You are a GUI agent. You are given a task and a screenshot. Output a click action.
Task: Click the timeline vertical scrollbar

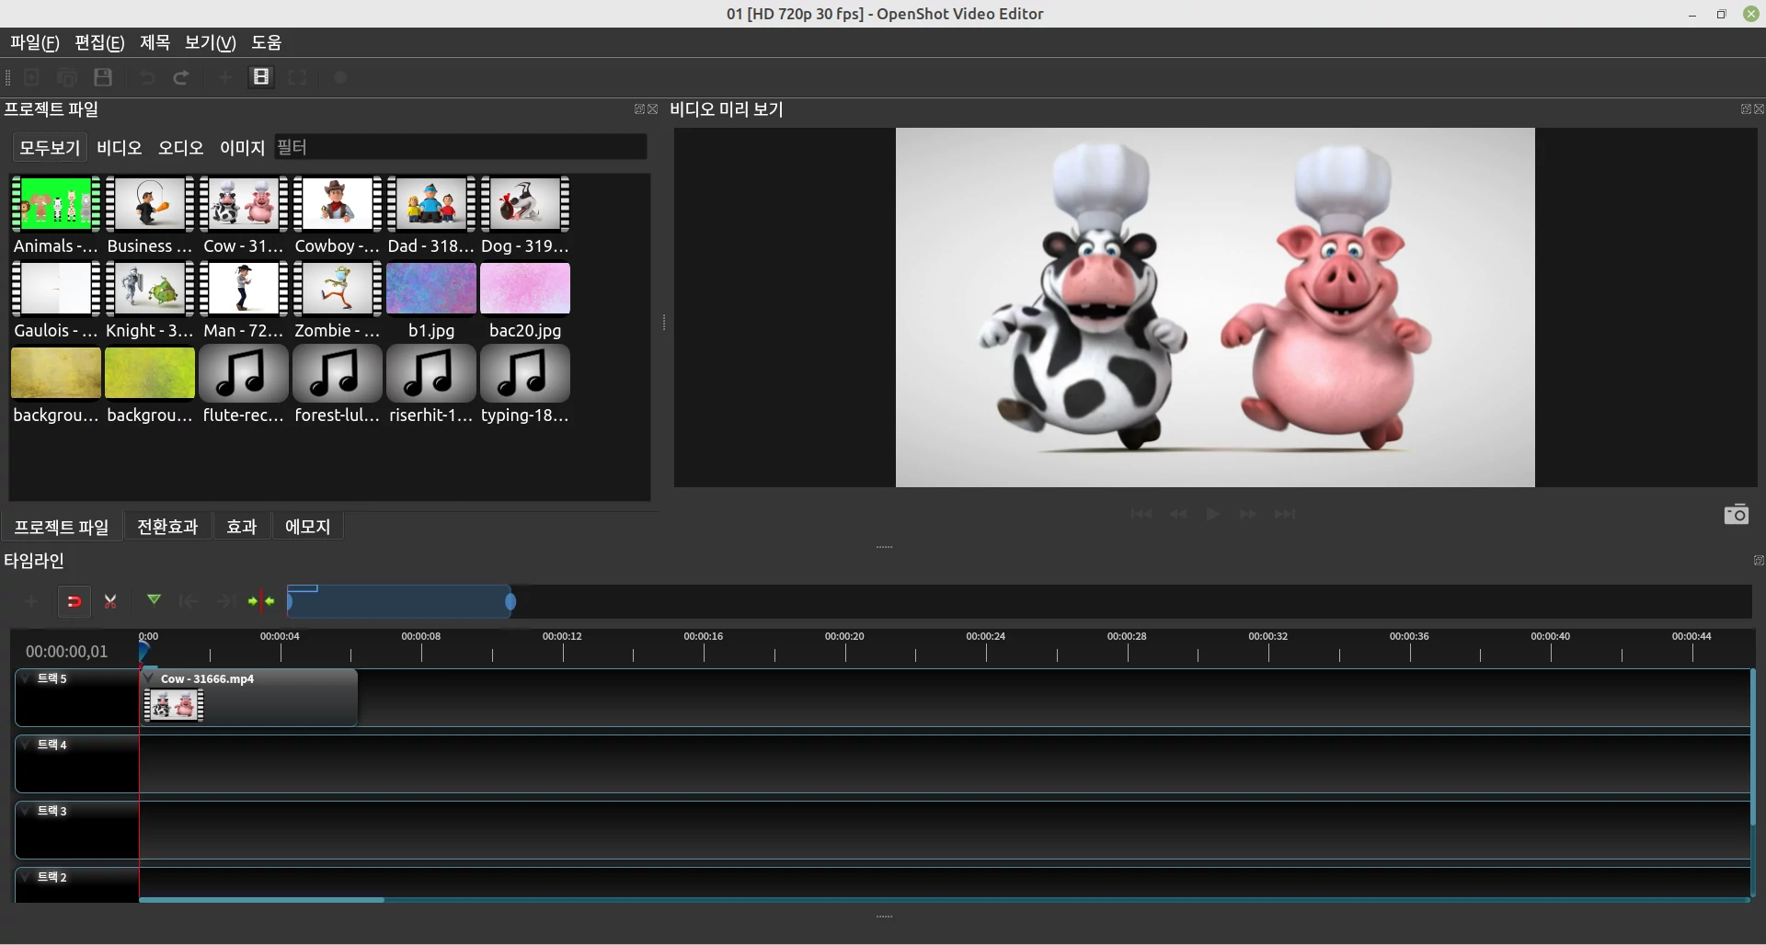pos(1753,746)
